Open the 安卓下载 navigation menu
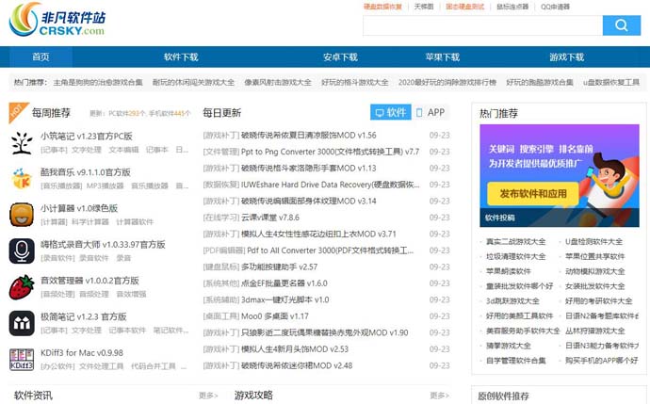Image resolution: width=650 pixels, height=404 pixels. [x=340, y=57]
